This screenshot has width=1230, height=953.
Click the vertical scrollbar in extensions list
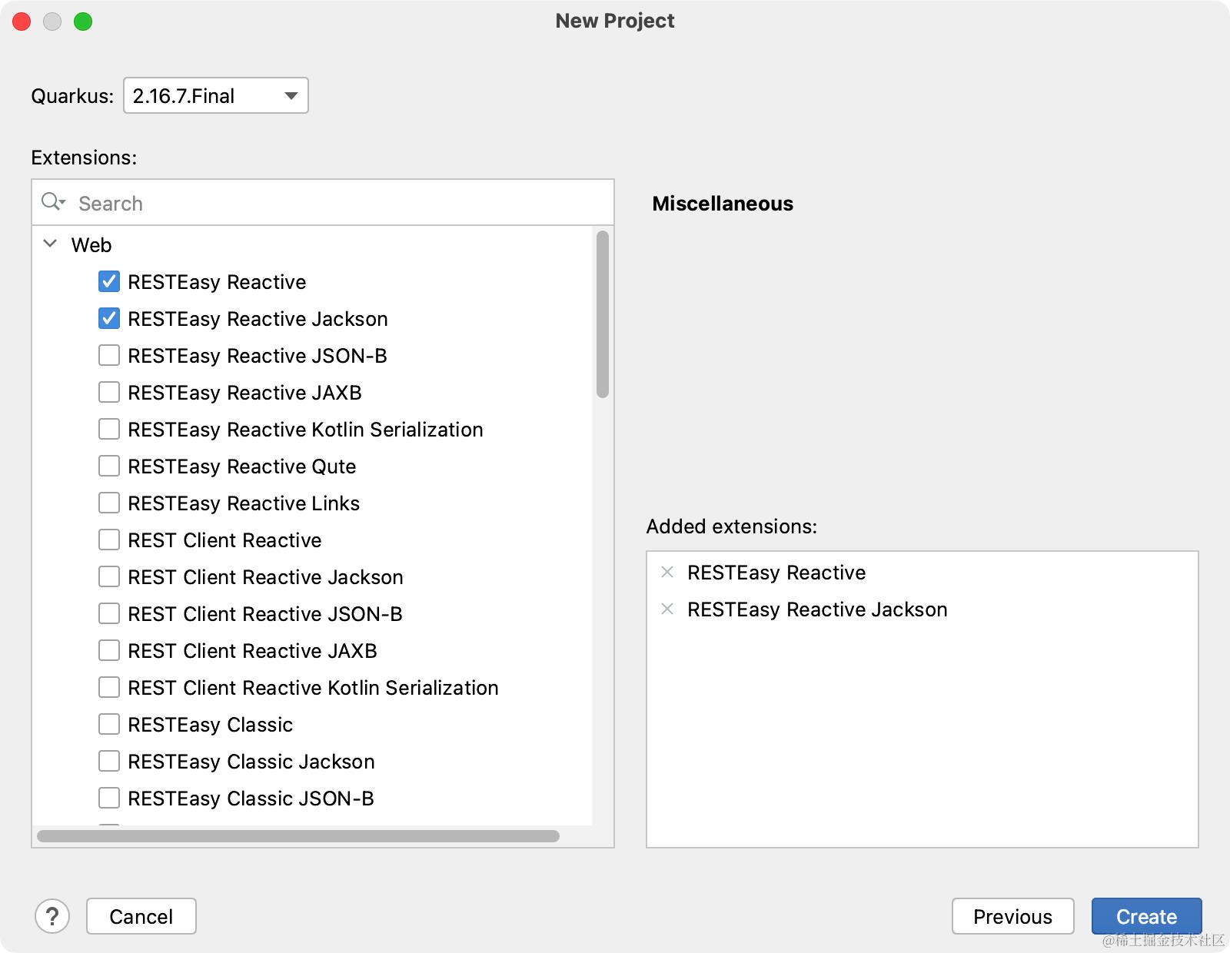(x=603, y=315)
